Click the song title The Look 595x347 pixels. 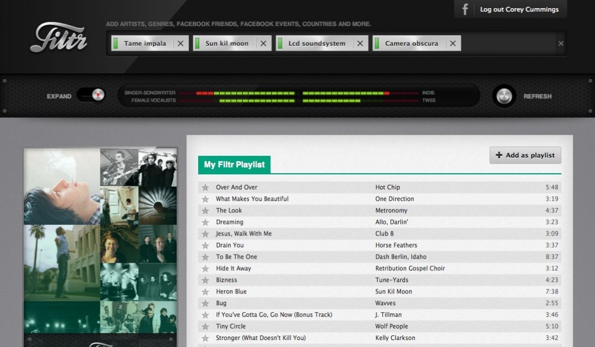229,210
